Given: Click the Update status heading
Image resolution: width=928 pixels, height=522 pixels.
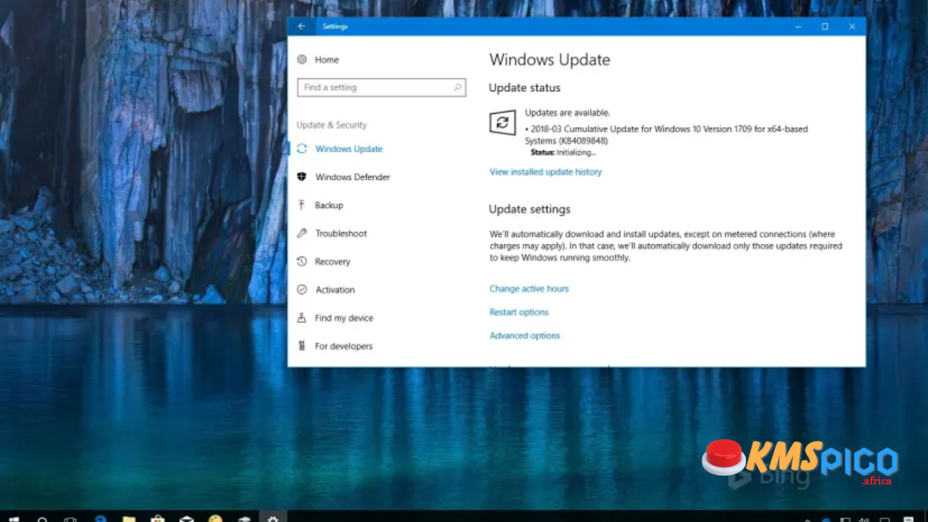Looking at the screenshot, I should tap(524, 88).
